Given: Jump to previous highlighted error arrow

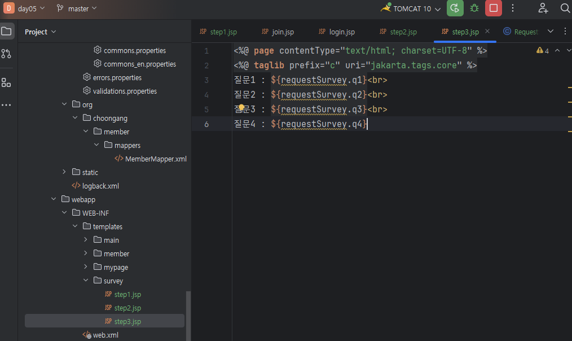Looking at the screenshot, I should coord(557,50).
